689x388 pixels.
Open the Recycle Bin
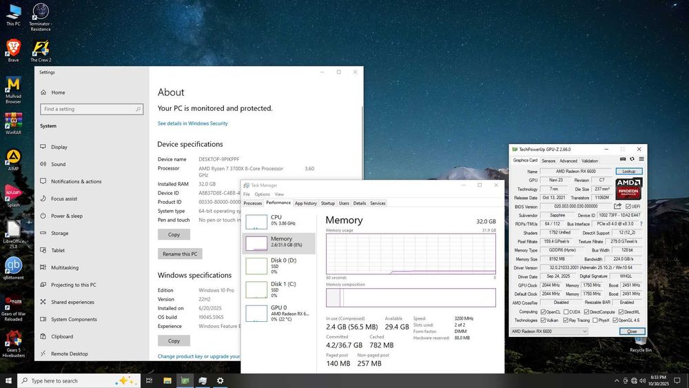pos(641,345)
